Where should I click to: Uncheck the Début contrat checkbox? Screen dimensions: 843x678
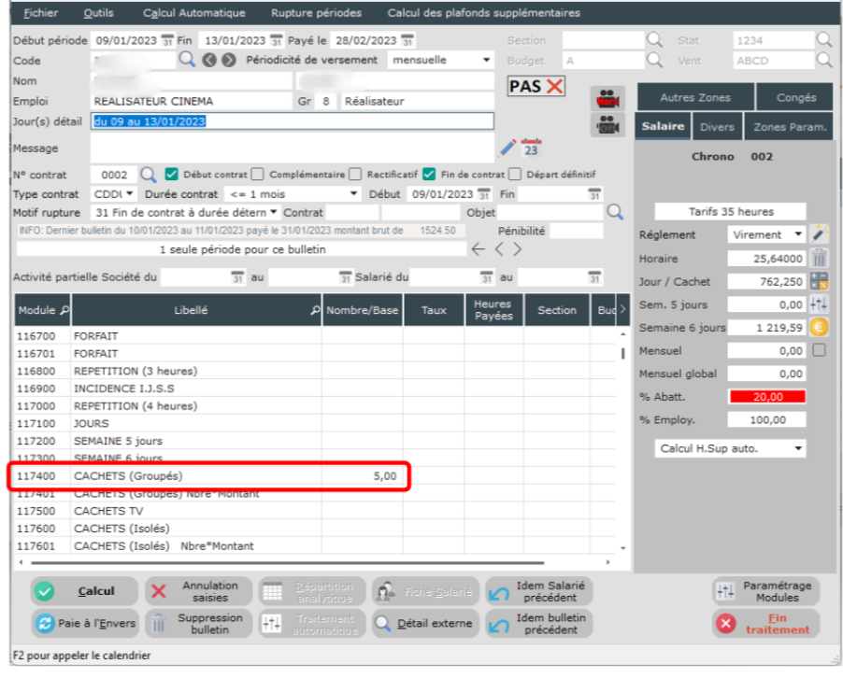click(172, 174)
